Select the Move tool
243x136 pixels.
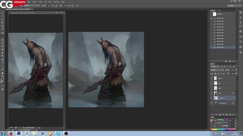point(2,13)
